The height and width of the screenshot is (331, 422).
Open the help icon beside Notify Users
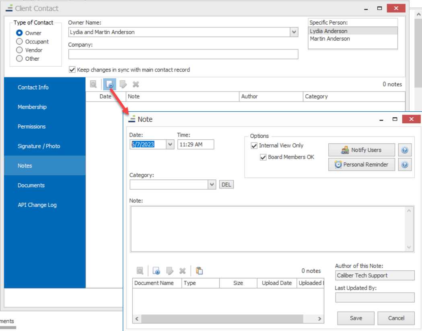[405, 150]
